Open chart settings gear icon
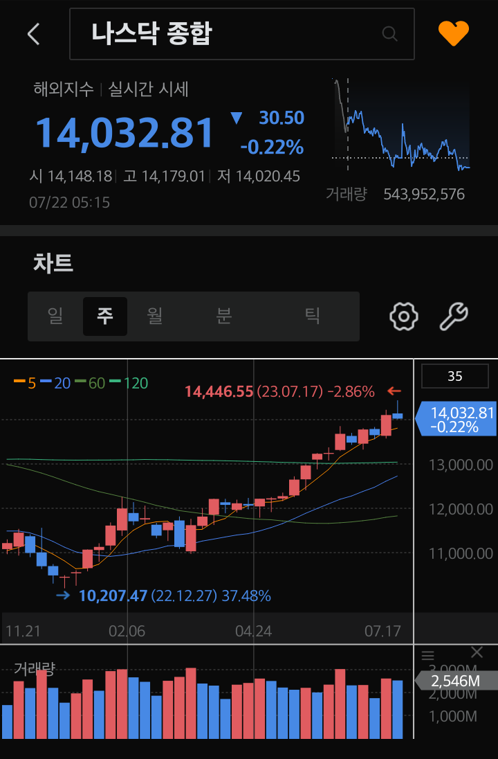 (x=403, y=316)
